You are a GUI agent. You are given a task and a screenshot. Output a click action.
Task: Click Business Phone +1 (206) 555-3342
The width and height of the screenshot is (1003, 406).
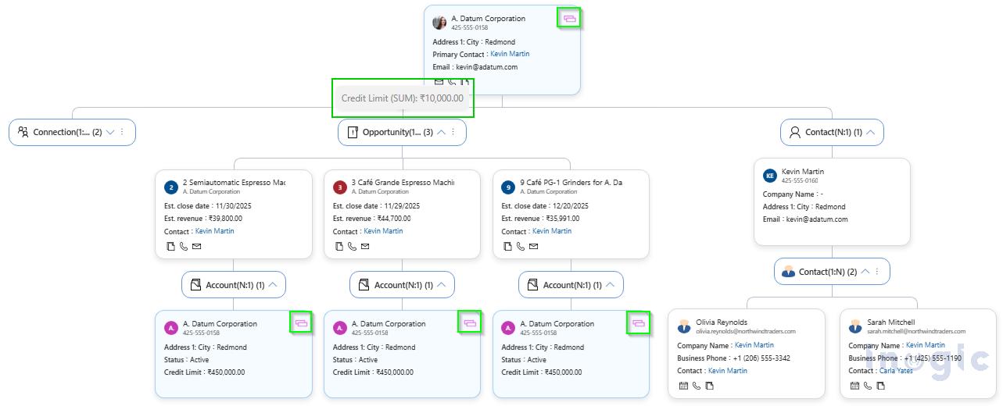point(761,358)
